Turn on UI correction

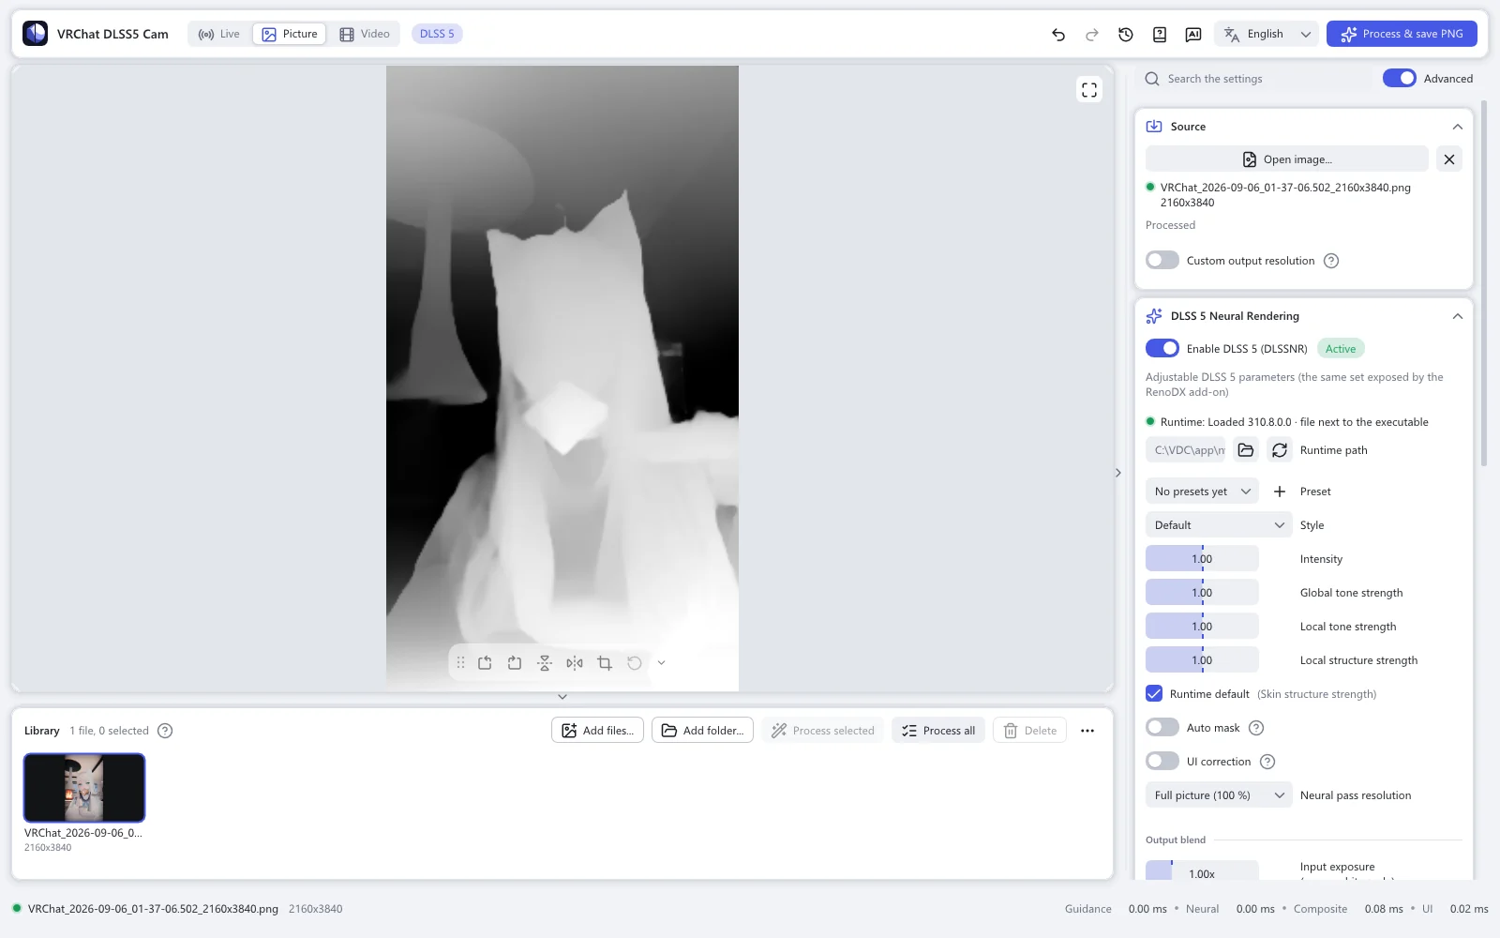coord(1162,762)
